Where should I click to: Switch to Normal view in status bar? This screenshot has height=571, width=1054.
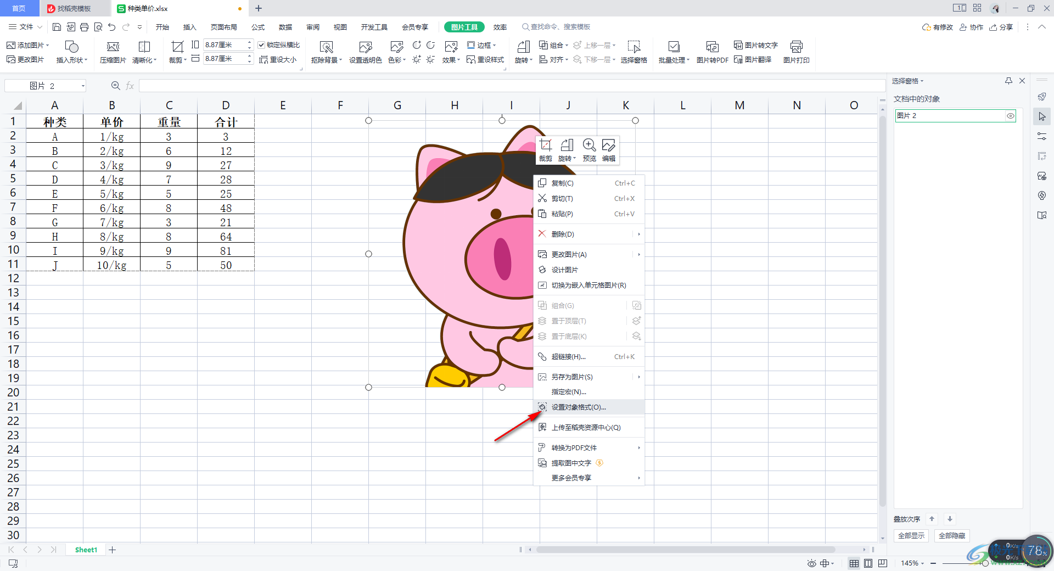pos(854,563)
